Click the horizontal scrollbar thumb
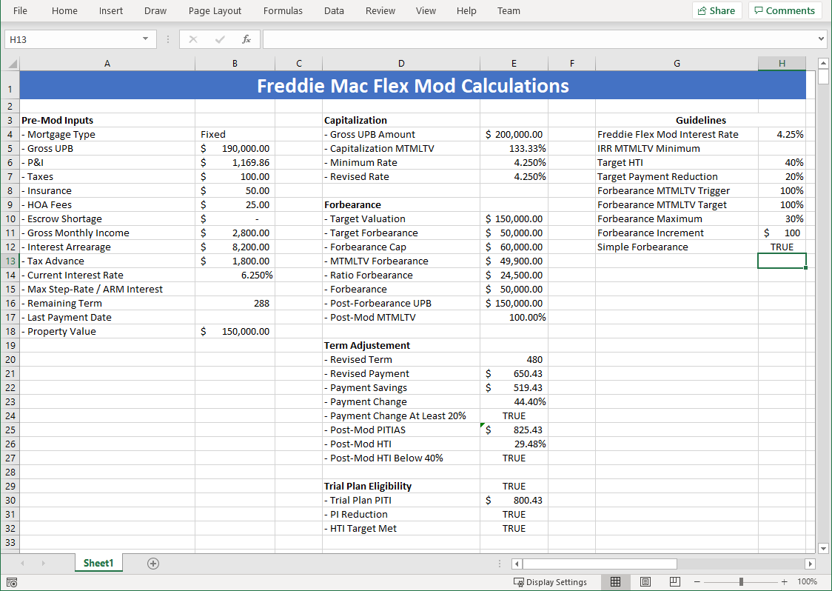The width and height of the screenshot is (832, 591). tap(600, 564)
